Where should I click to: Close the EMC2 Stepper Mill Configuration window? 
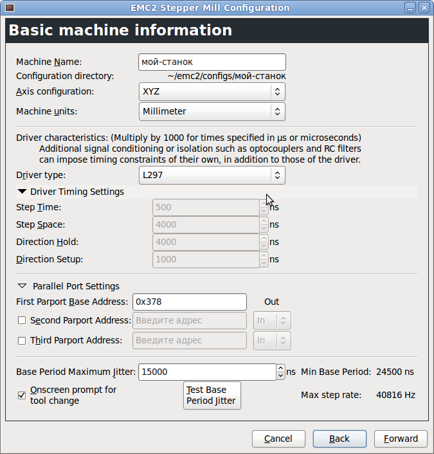[x=424, y=8]
